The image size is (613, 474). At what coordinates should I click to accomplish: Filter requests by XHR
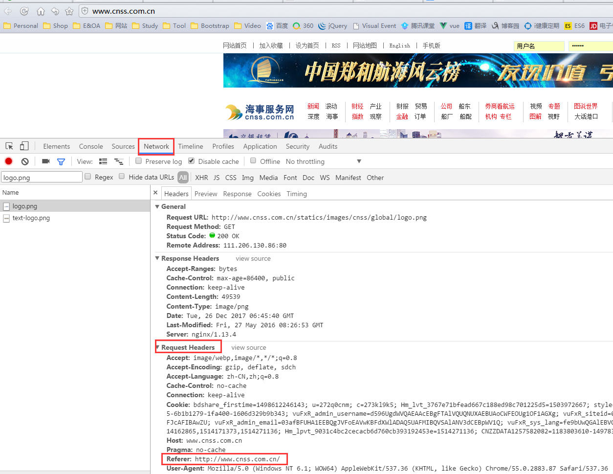point(201,178)
